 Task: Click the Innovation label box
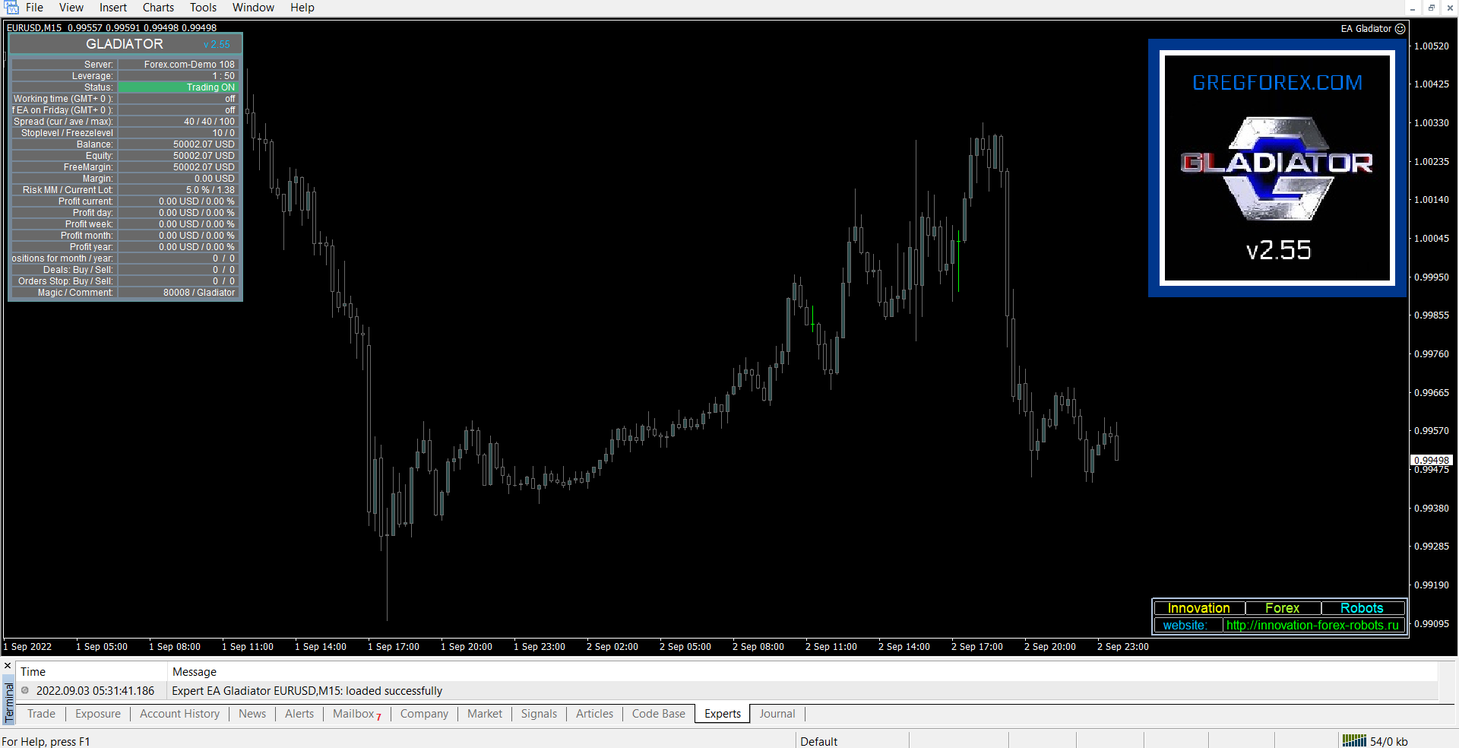tap(1199, 608)
